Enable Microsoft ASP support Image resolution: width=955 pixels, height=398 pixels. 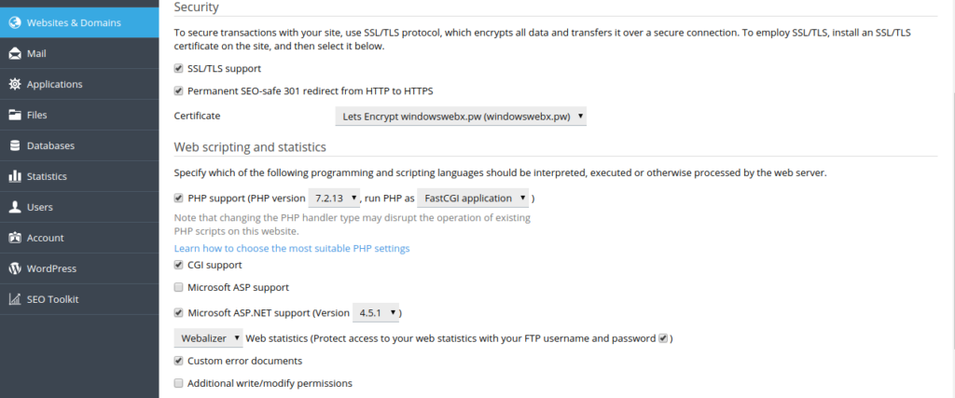point(179,288)
